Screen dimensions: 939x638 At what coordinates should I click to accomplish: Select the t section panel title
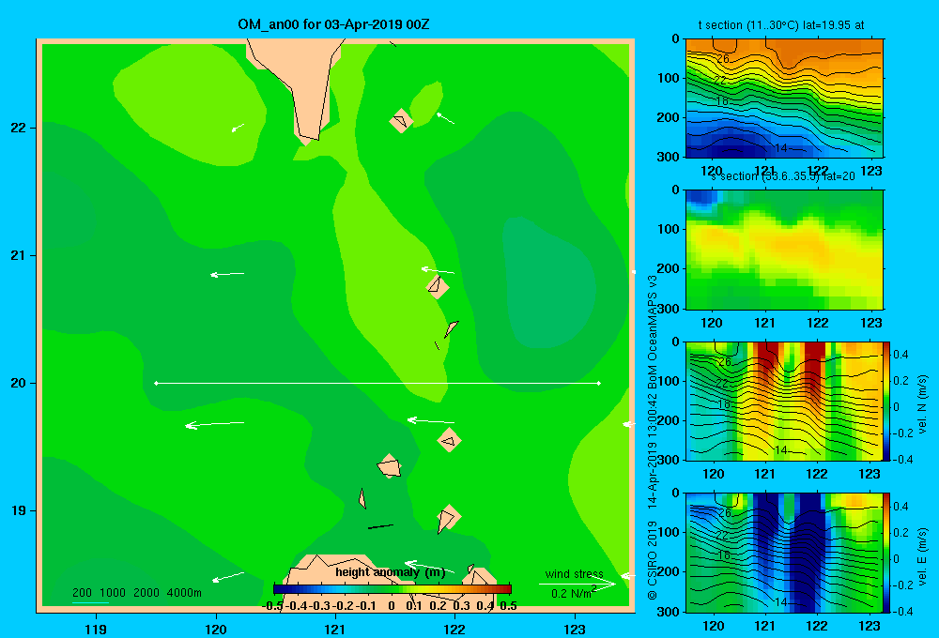[781, 25]
